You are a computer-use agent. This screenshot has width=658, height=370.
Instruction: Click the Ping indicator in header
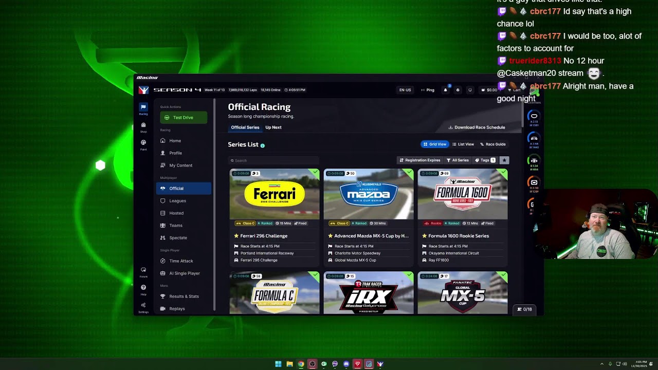point(428,90)
